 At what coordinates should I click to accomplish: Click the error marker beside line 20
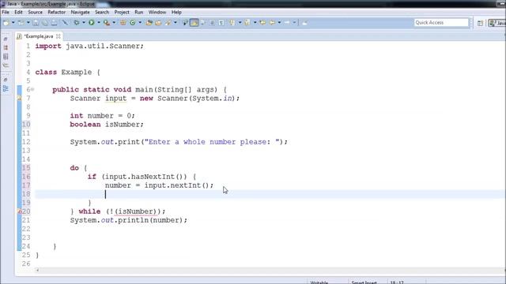(19, 211)
